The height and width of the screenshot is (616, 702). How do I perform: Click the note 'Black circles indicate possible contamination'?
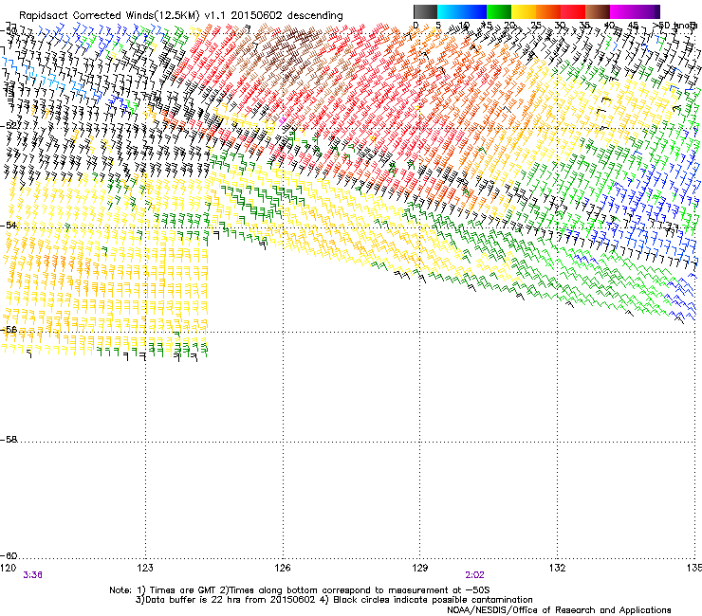[x=433, y=600]
